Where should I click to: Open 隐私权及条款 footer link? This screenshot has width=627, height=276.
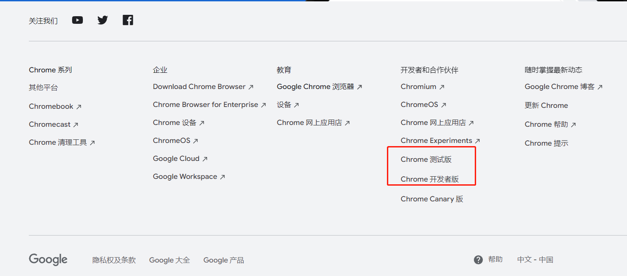coord(114,260)
